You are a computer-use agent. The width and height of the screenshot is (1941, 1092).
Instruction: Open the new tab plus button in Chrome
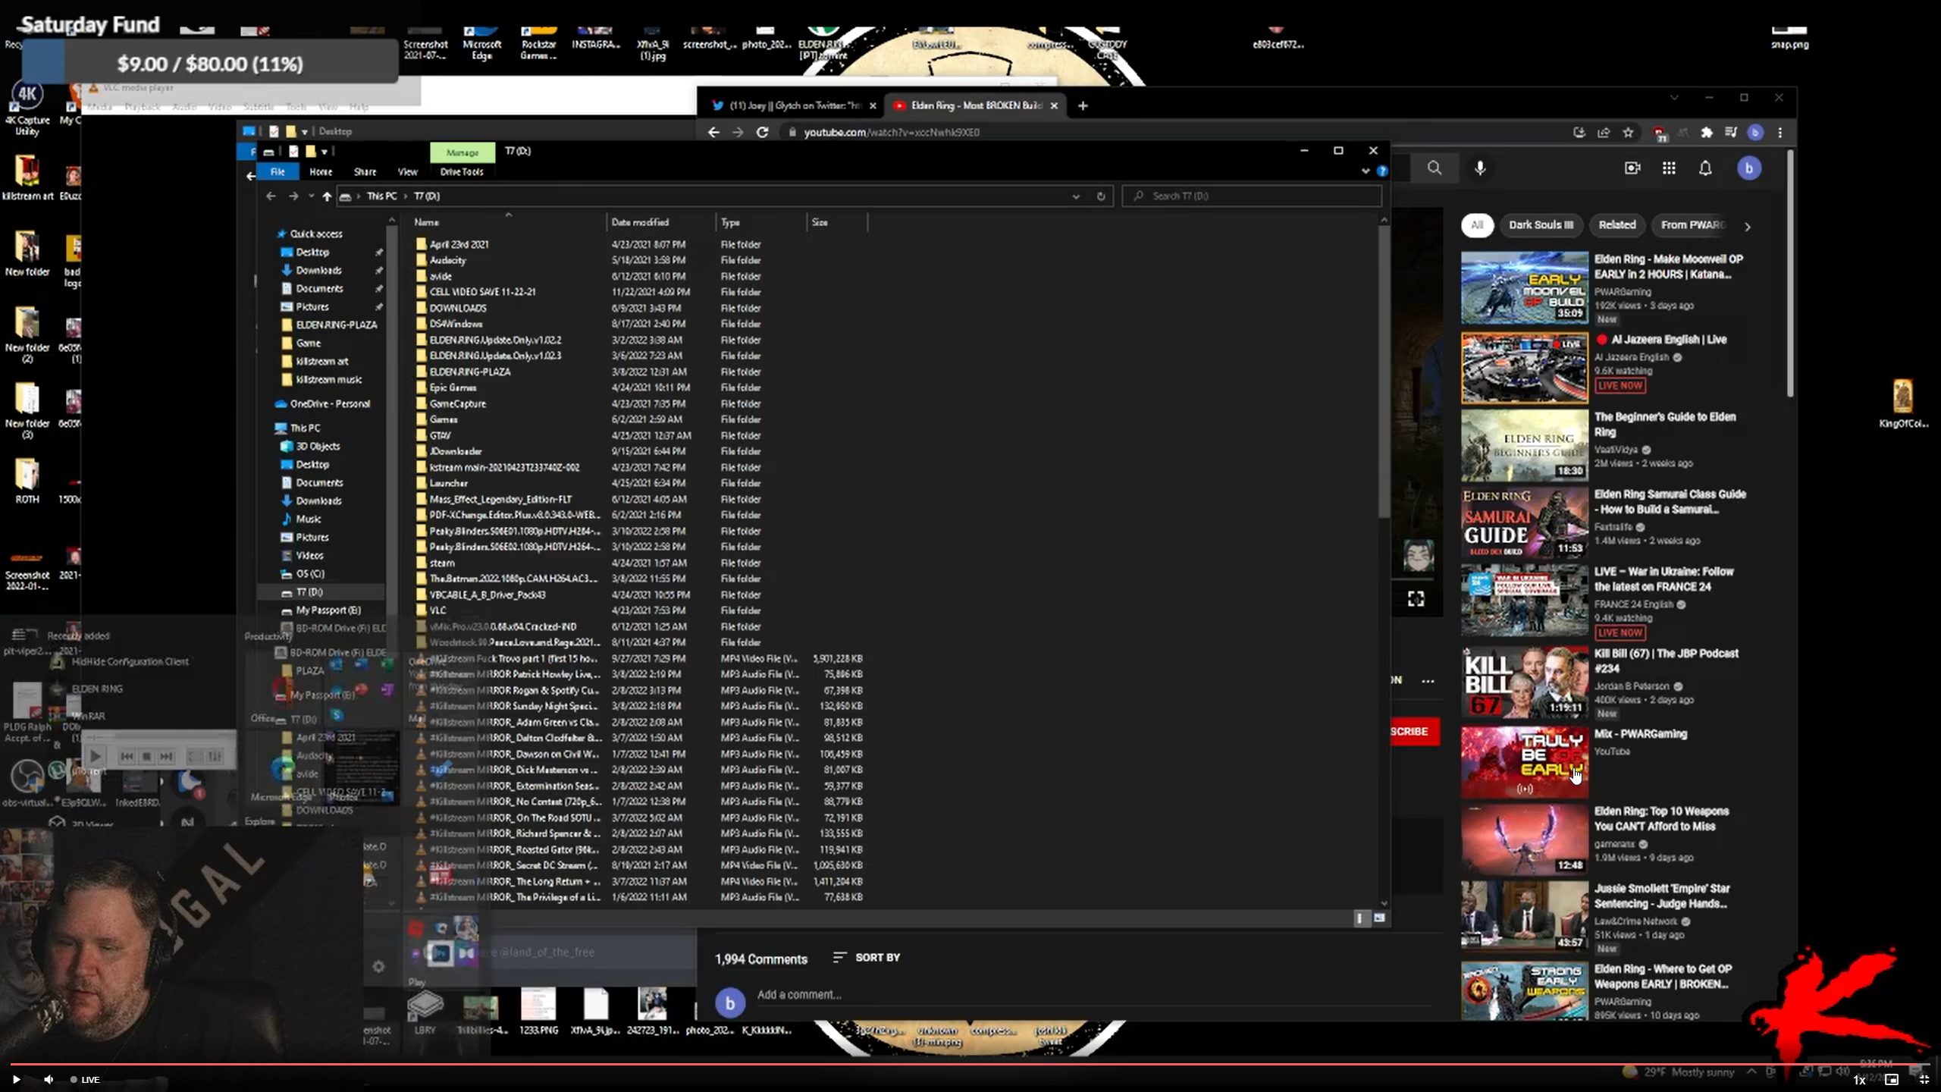1083,105
